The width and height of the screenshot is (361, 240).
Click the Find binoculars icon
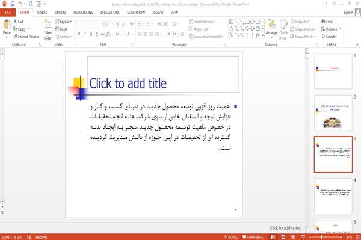(324, 22)
